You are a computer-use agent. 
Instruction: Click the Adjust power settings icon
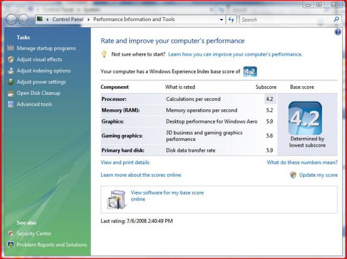tap(11, 82)
